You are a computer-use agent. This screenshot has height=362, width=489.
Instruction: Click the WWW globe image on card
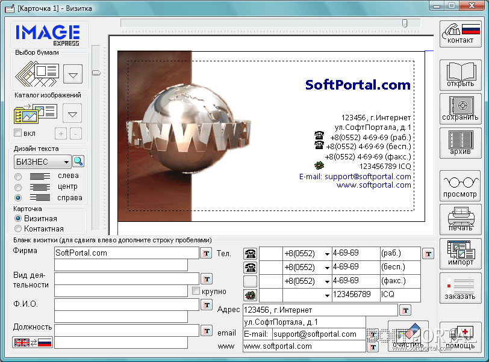[x=188, y=128]
